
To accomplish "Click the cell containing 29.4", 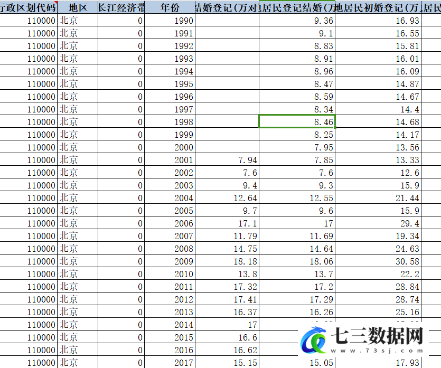I will click(x=378, y=223).
